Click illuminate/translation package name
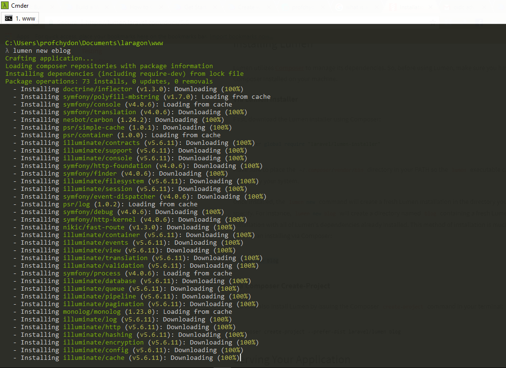Viewport: 506px width, 368px height. click(x=105, y=258)
